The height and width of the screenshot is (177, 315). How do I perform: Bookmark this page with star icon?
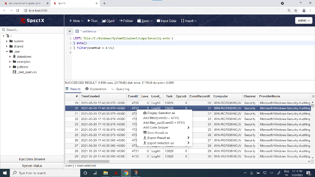coord(295,10)
